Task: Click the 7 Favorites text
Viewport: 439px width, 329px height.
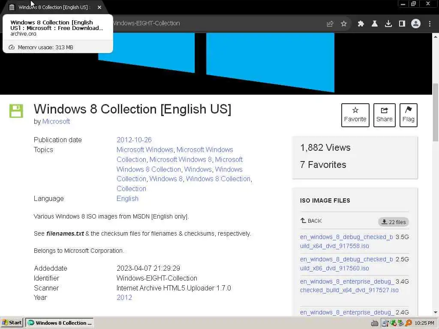Action: (x=323, y=164)
